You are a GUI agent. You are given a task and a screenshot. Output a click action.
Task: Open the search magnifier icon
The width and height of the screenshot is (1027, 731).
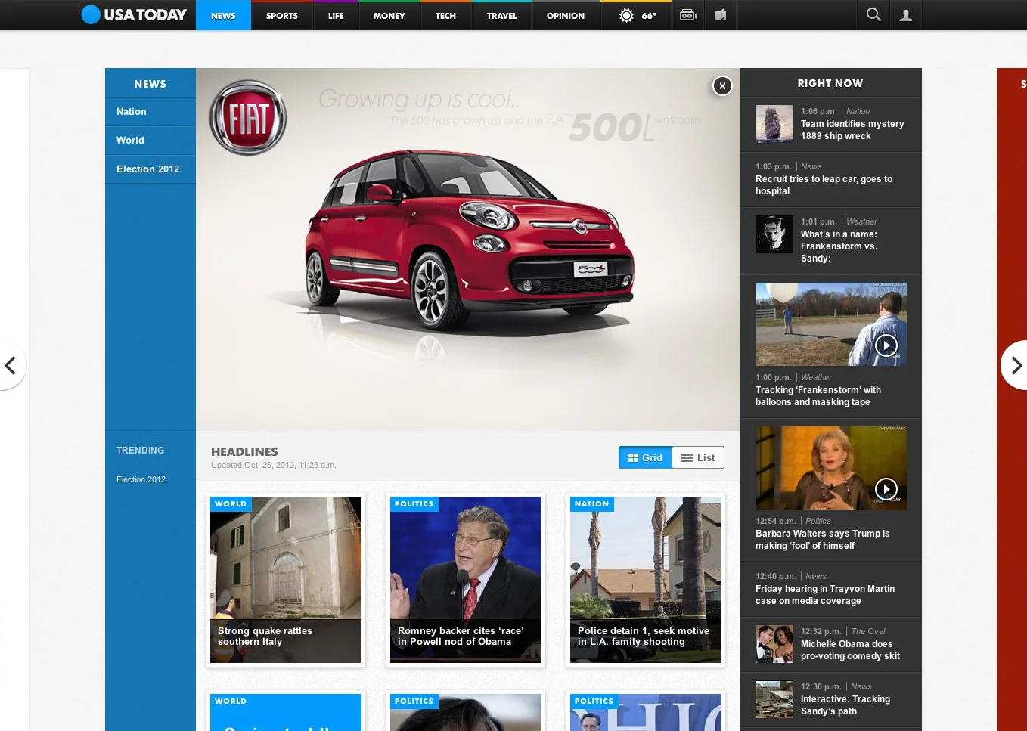pos(873,14)
